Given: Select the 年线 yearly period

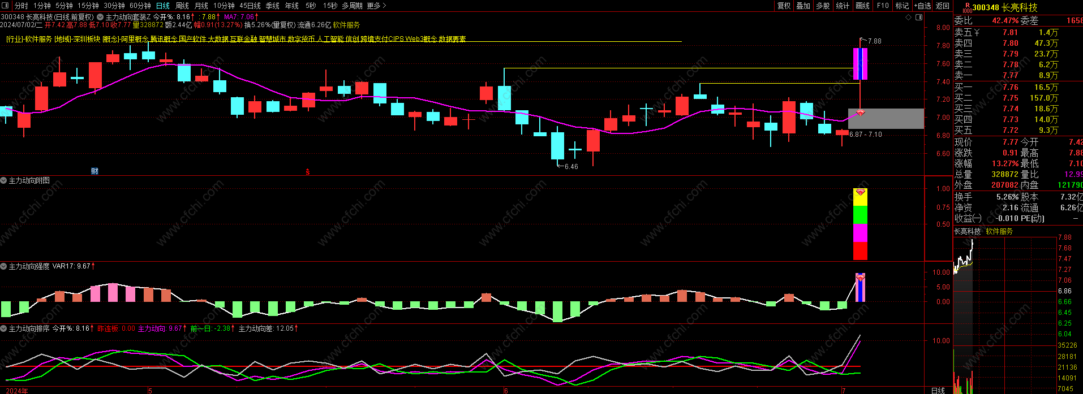Looking at the screenshot, I should click(292, 6).
